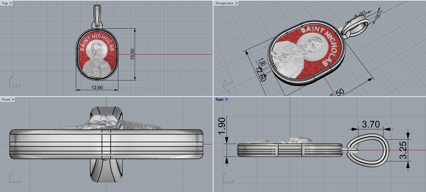
Task: Open the Right viewport dropdown arrow
Action: 227,100
